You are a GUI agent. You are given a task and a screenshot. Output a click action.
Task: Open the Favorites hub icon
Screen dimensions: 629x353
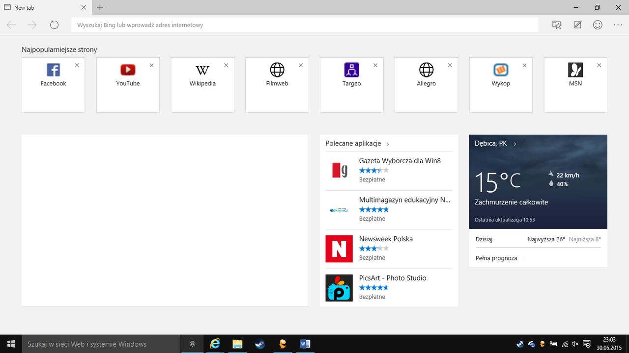pyautogui.click(x=557, y=25)
